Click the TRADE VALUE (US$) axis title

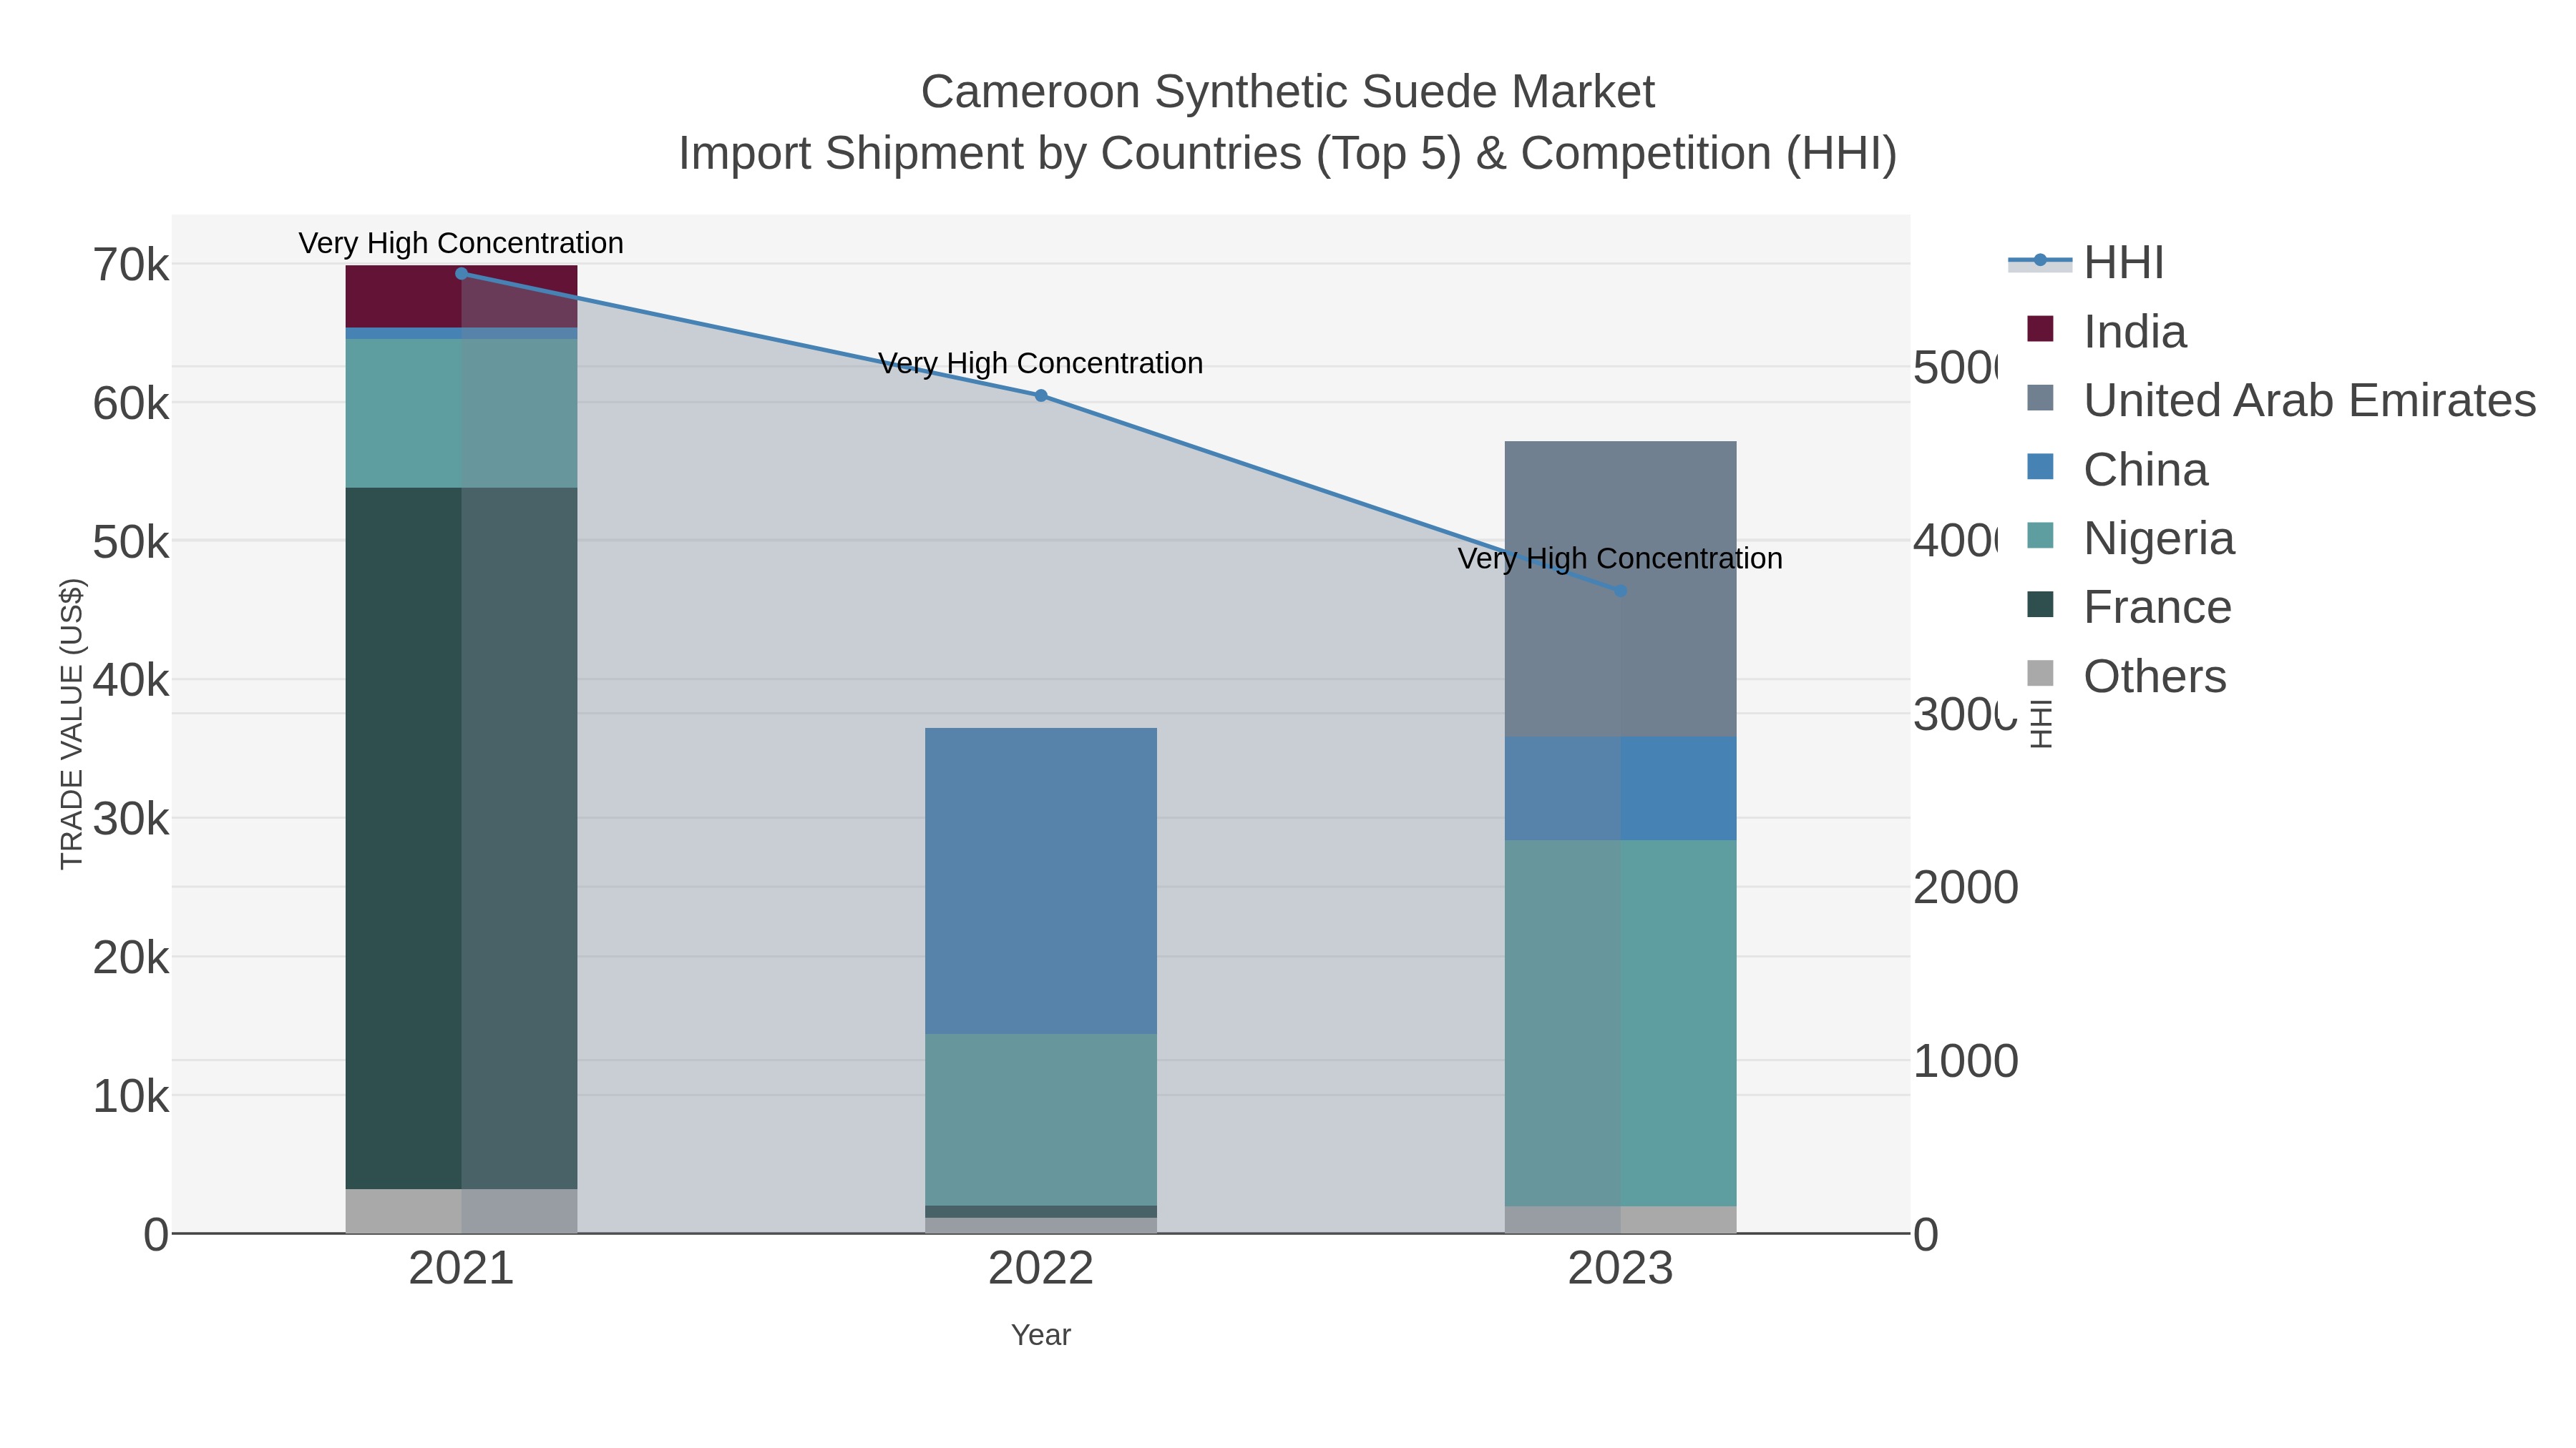coord(72,724)
